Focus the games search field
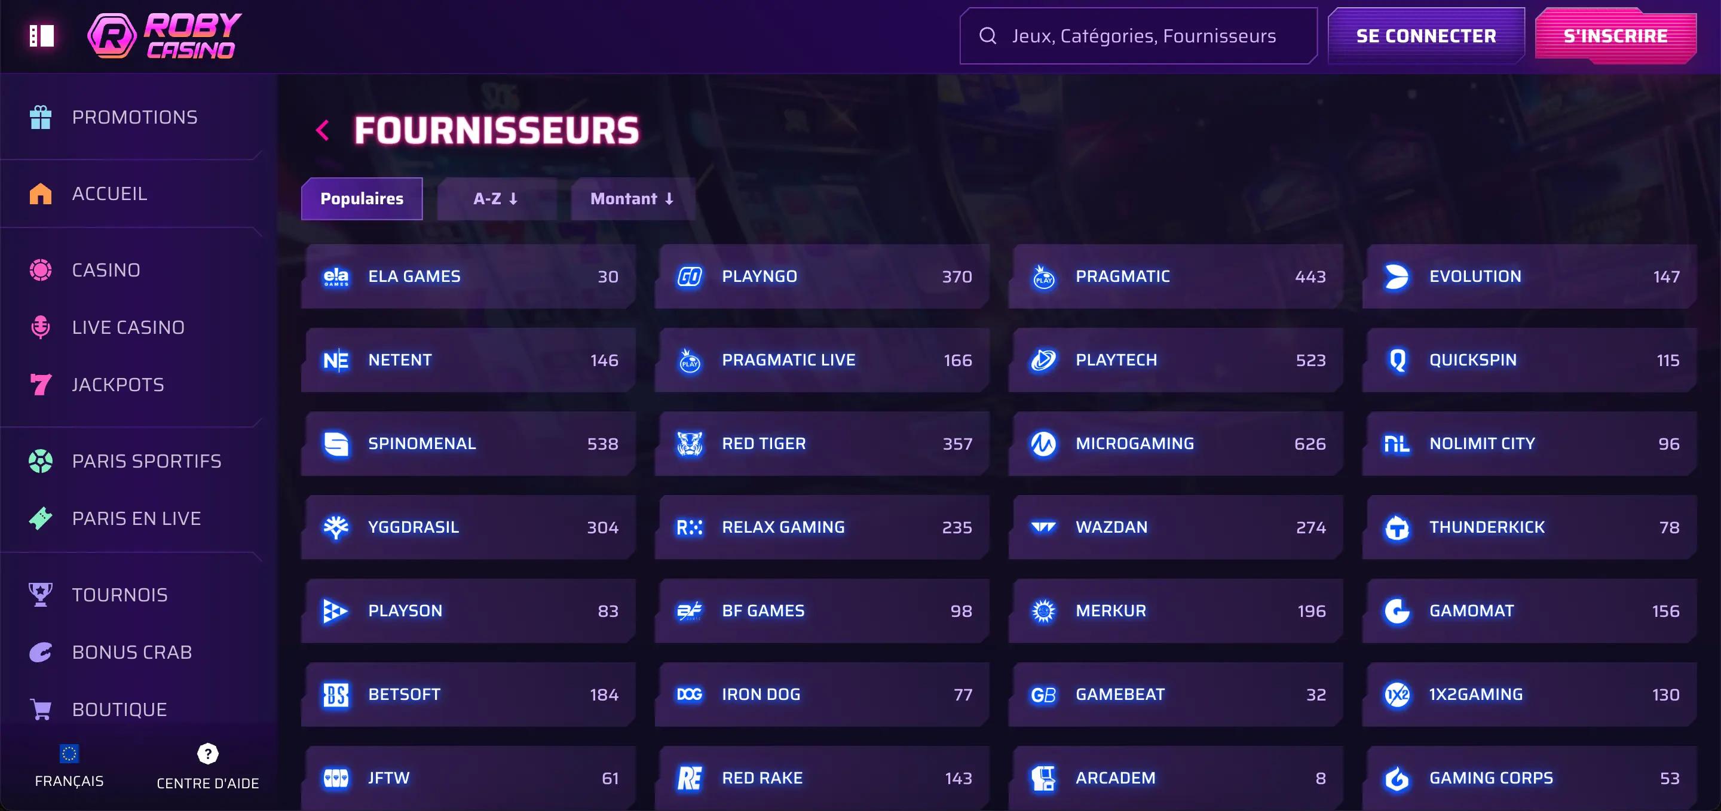1721x811 pixels. pyautogui.click(x=1138, y=36)
